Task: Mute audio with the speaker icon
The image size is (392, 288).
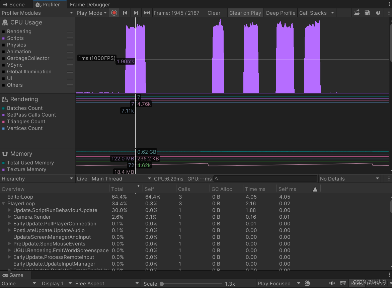Action: point(332,283)
